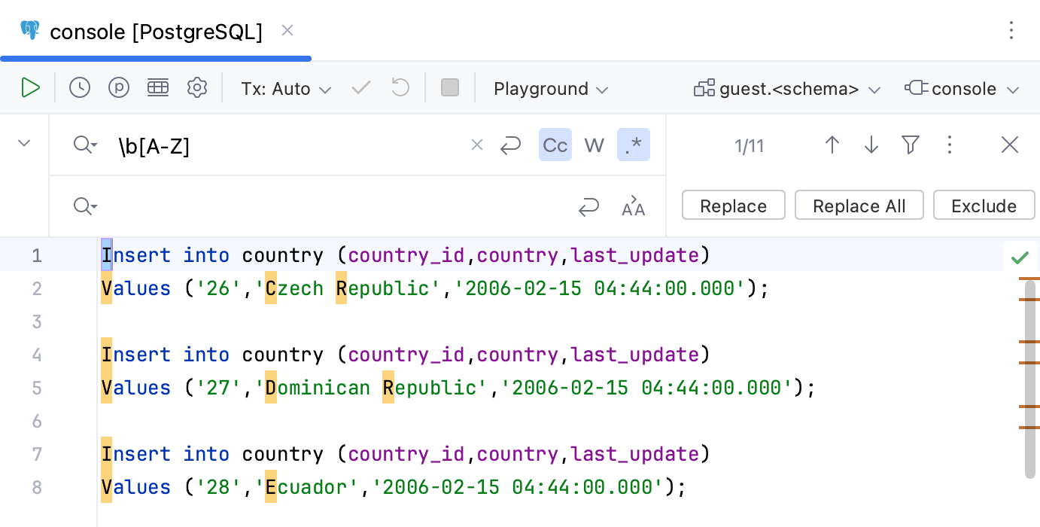Select the console [PostgreSQL] tab
Screen dimensions: 1040x527
coord(156,32)
